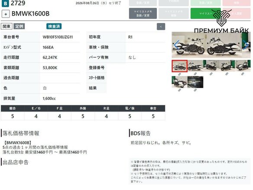Click the blue B badge beside 2729
This screenshot has width=253, height=190.
coord(5,3)
